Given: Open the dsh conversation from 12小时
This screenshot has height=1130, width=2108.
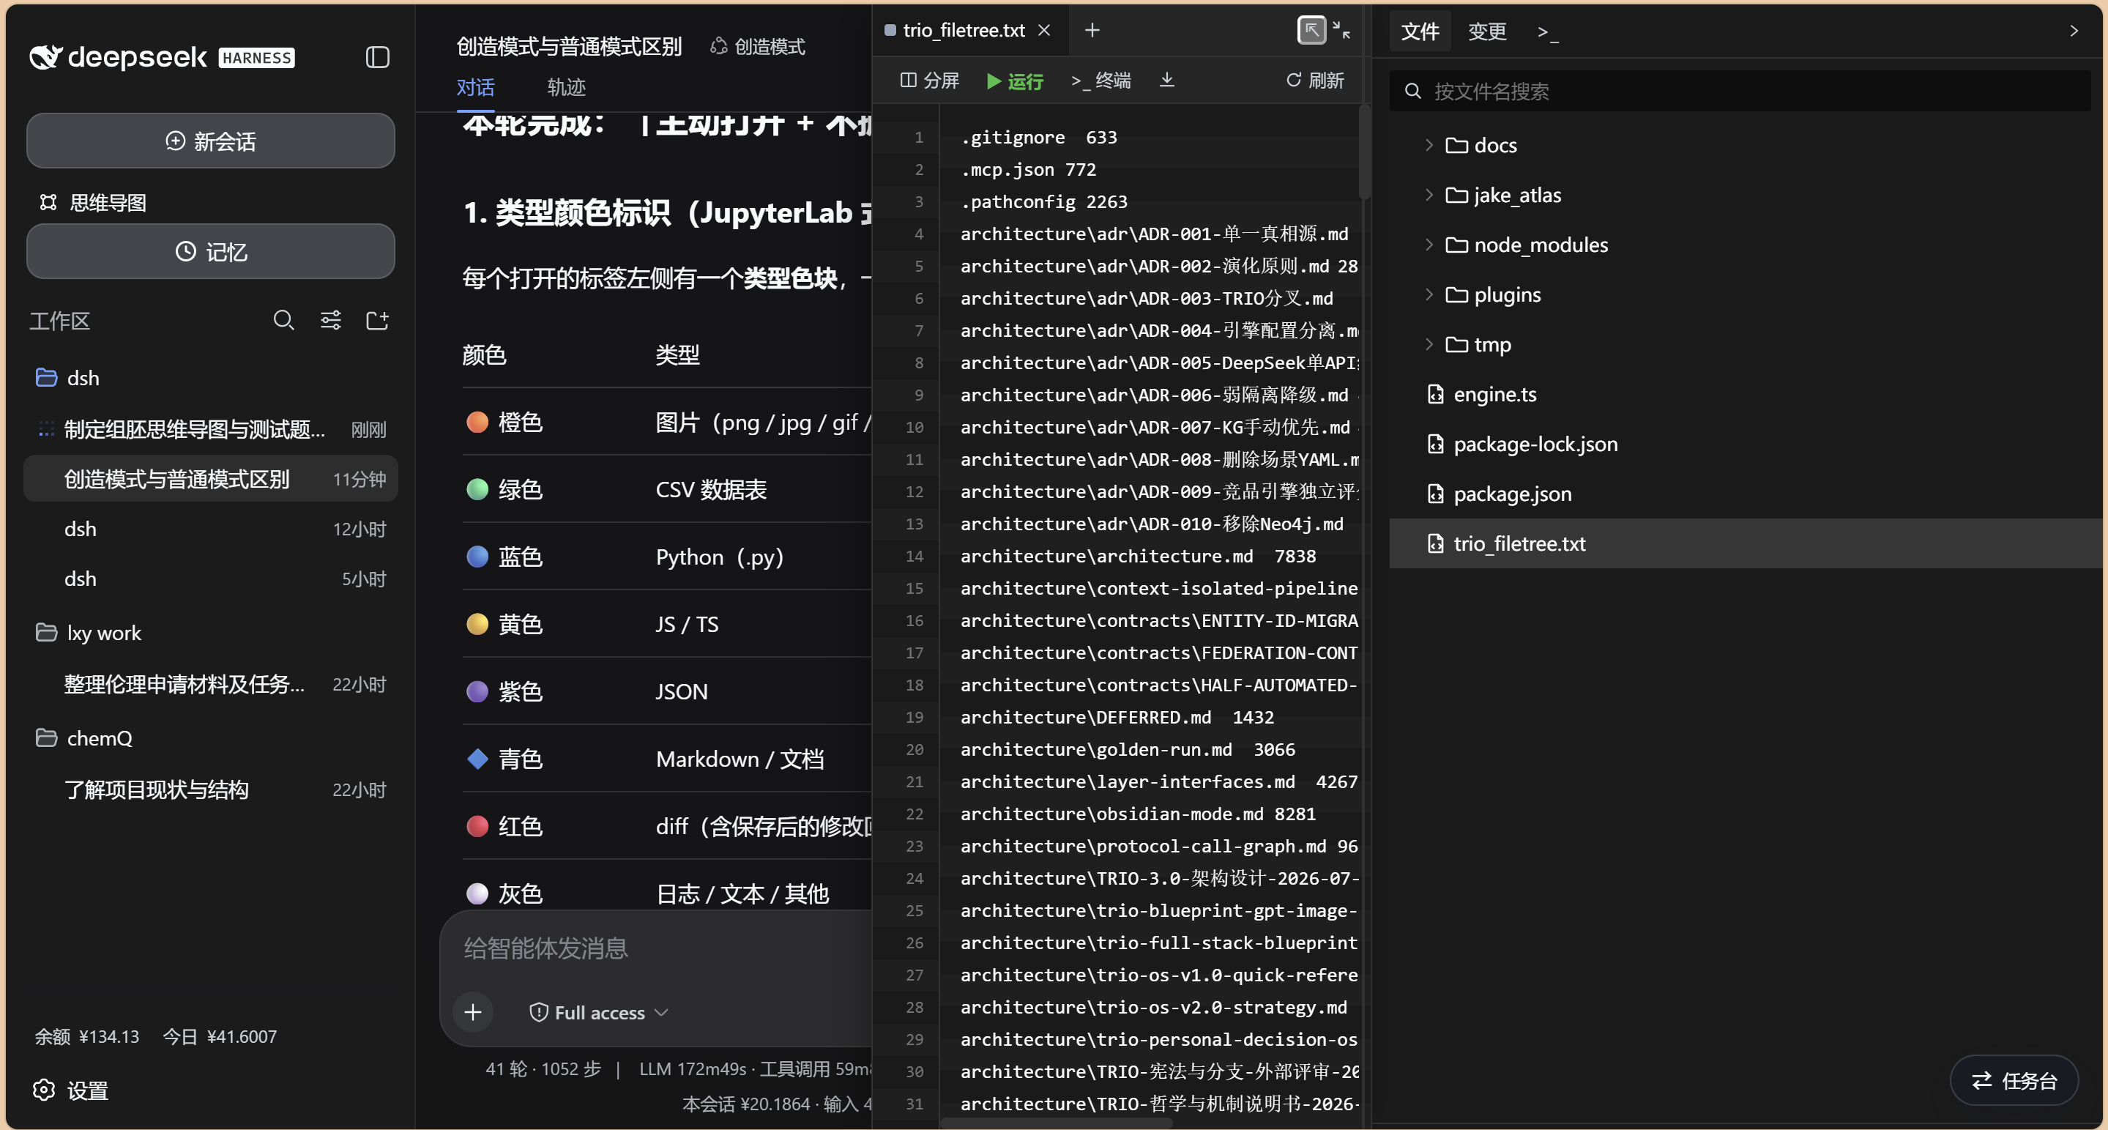Looking at the screenshot, I should [210, 529].
